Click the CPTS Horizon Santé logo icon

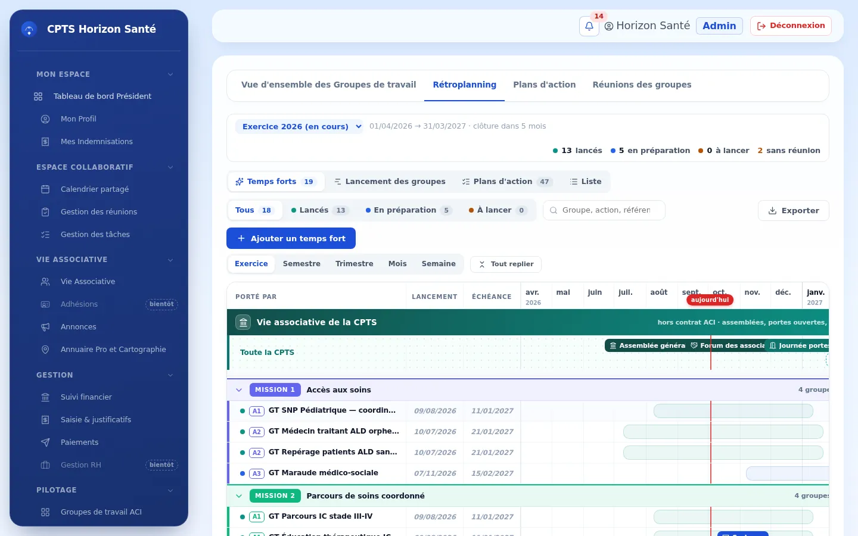(x=29, y=29)
